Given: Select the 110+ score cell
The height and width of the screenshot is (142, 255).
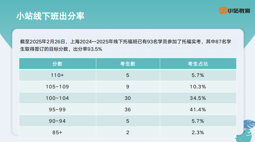Looking at the screenshot, I should (57, 75).
